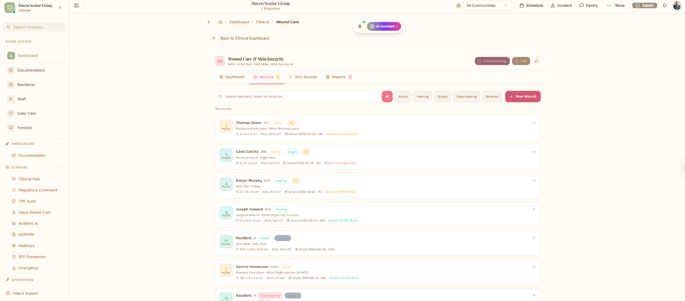Switch to the Skin Rounds tab
This screenshot has height=301, width=685.
[x=303, y=77]
